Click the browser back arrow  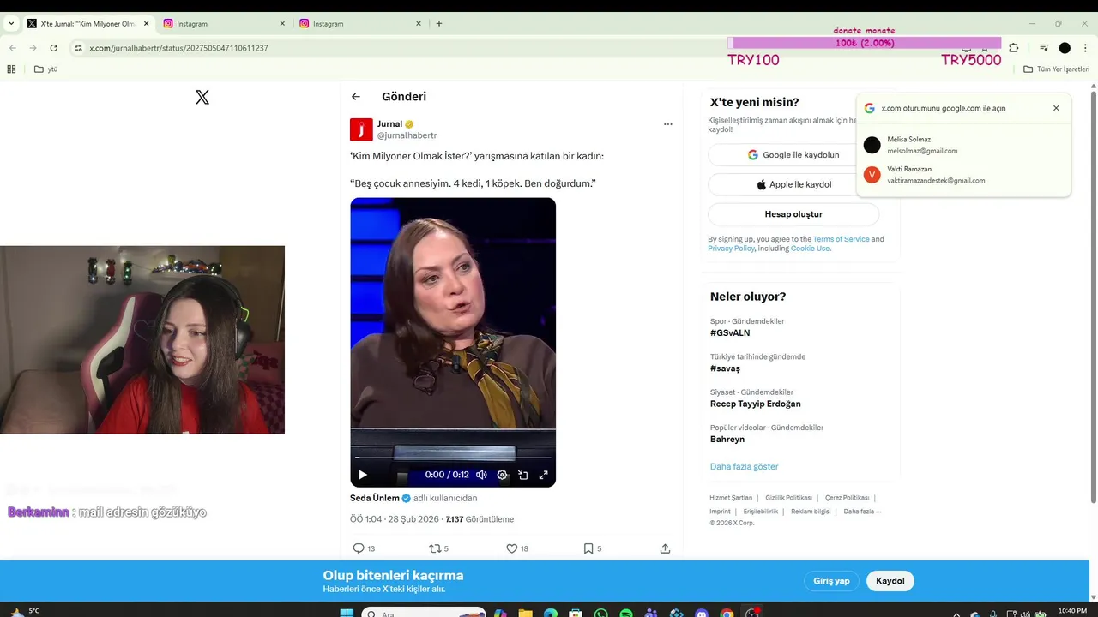13,48
